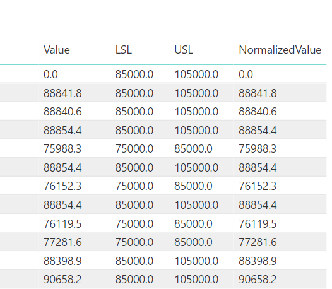This screenshot has height=289, width=332.
Task: Click LSL 85000.0 in the 90658.2 row
Action: 134,280
